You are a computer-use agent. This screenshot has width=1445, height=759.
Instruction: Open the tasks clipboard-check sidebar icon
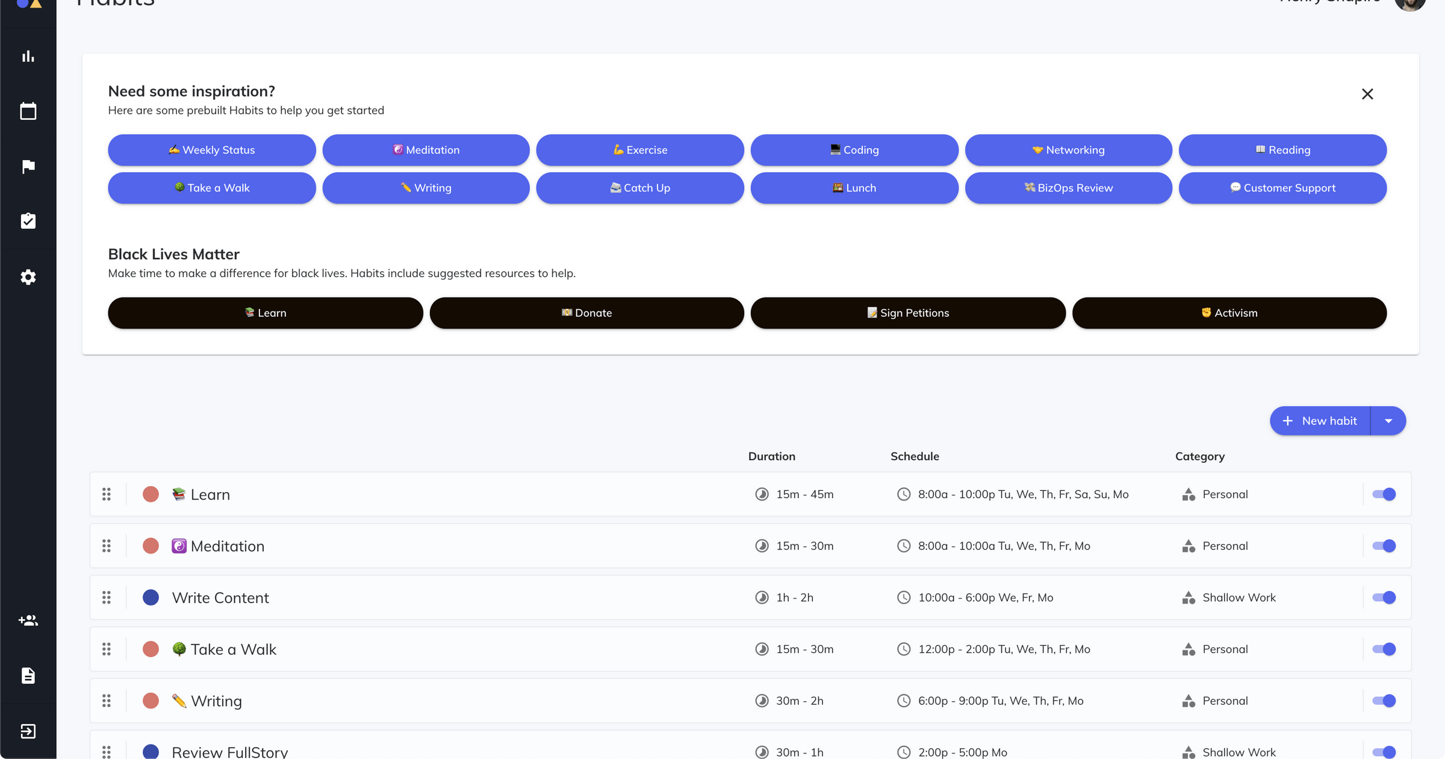28,221
